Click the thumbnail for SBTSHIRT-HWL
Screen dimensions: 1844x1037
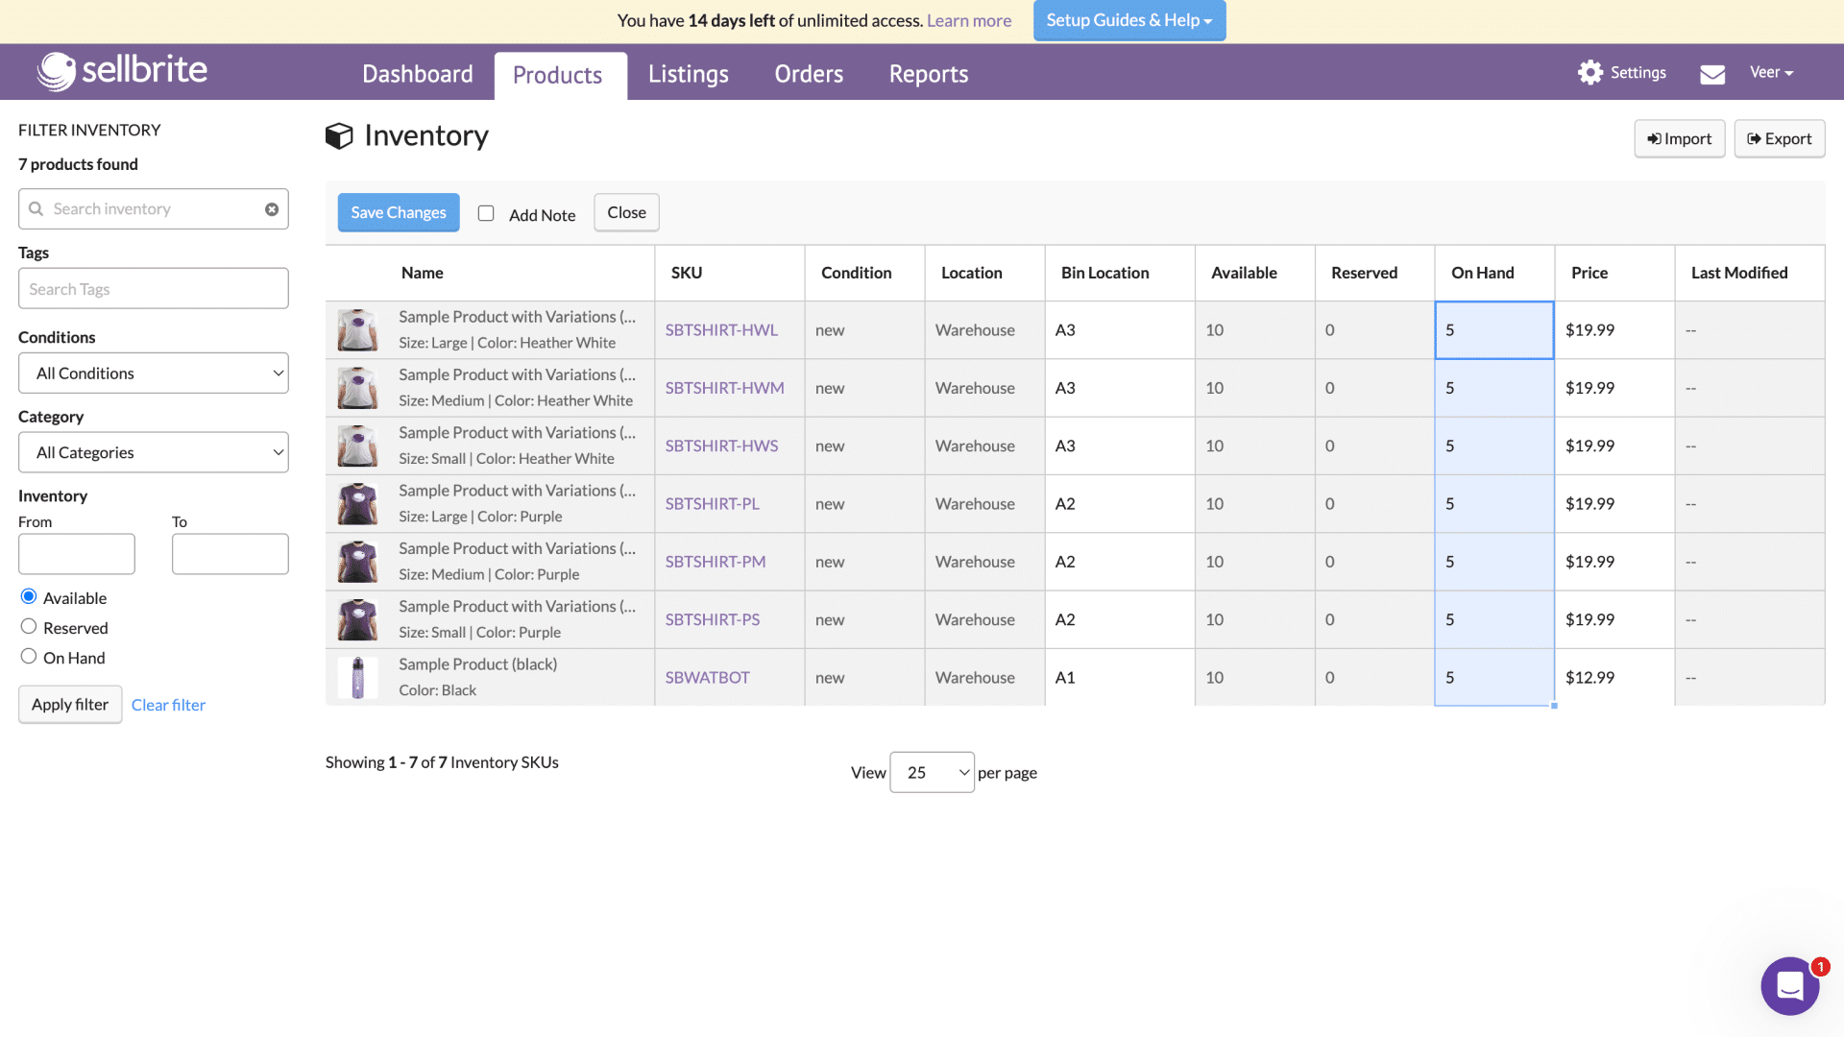(357, 330)
